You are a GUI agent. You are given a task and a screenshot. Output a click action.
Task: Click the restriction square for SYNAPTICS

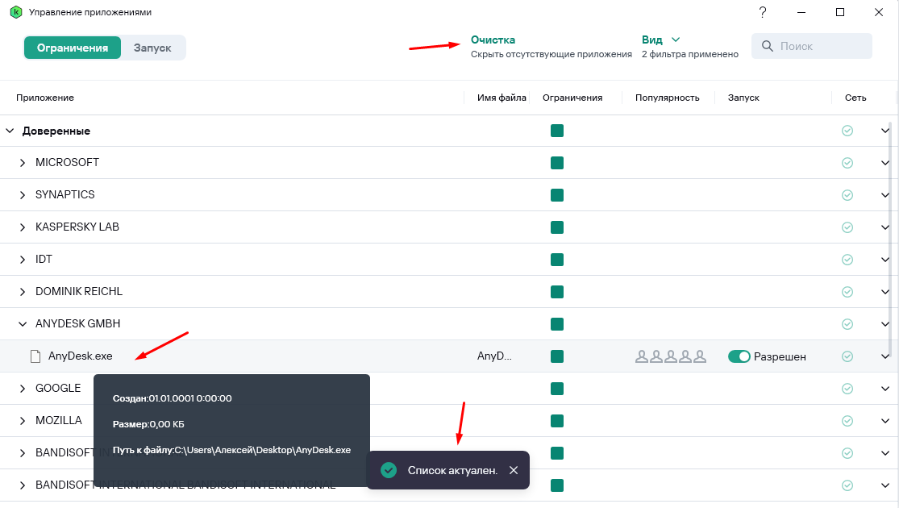556,195
